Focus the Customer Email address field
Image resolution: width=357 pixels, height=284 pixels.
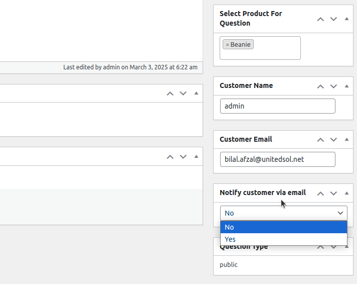coord(277,159)
